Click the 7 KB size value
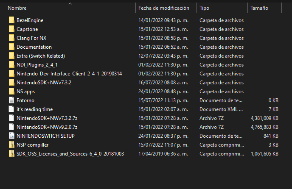 pyautogui.click(x=273, y=109)
